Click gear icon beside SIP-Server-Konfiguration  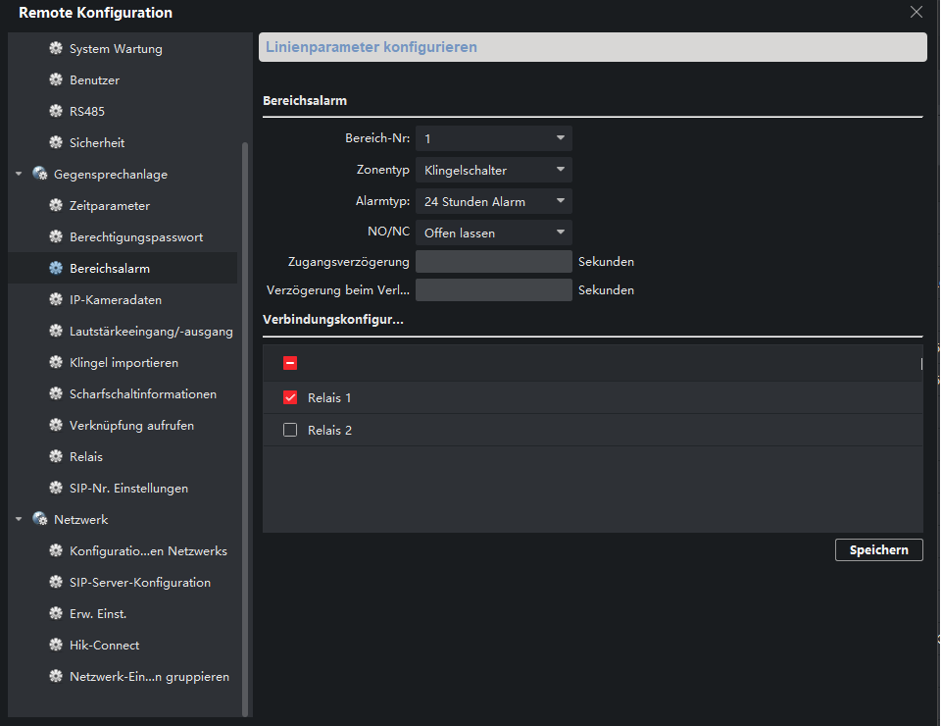click(x=56, y=582)
